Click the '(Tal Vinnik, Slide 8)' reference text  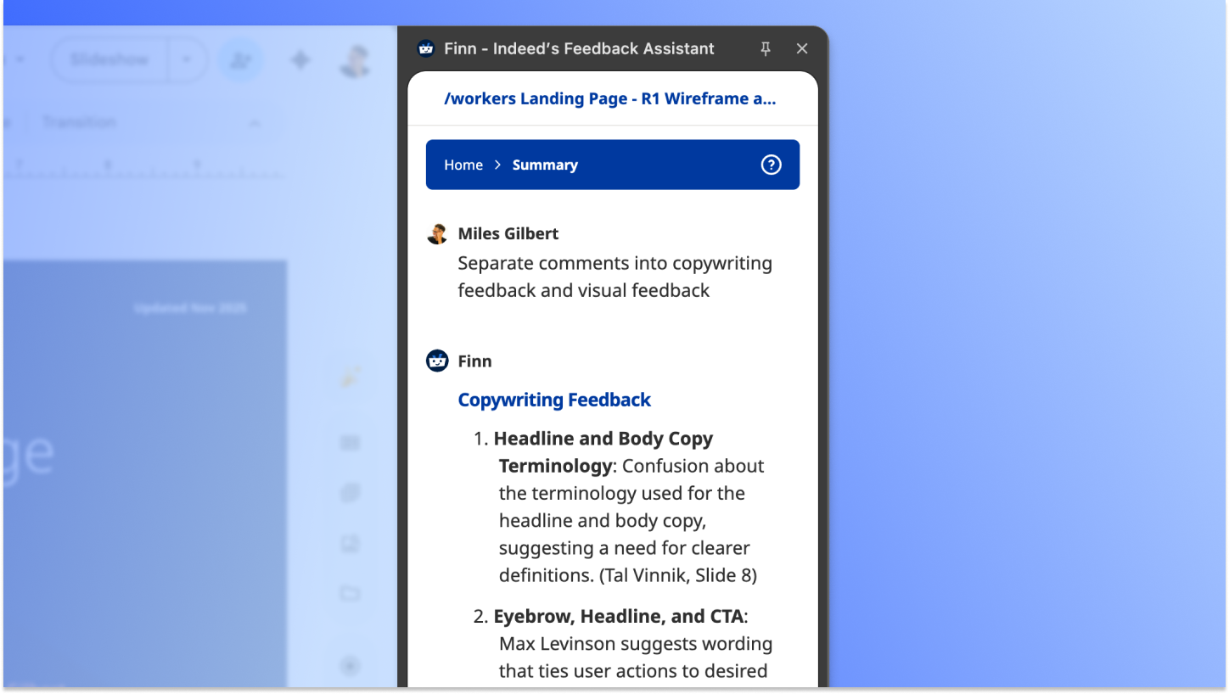point(678,575)
